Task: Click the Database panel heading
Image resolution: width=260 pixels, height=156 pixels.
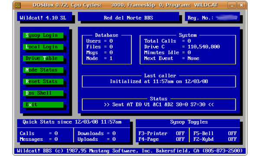Action: pyautogui.click(x=107, y=35)
